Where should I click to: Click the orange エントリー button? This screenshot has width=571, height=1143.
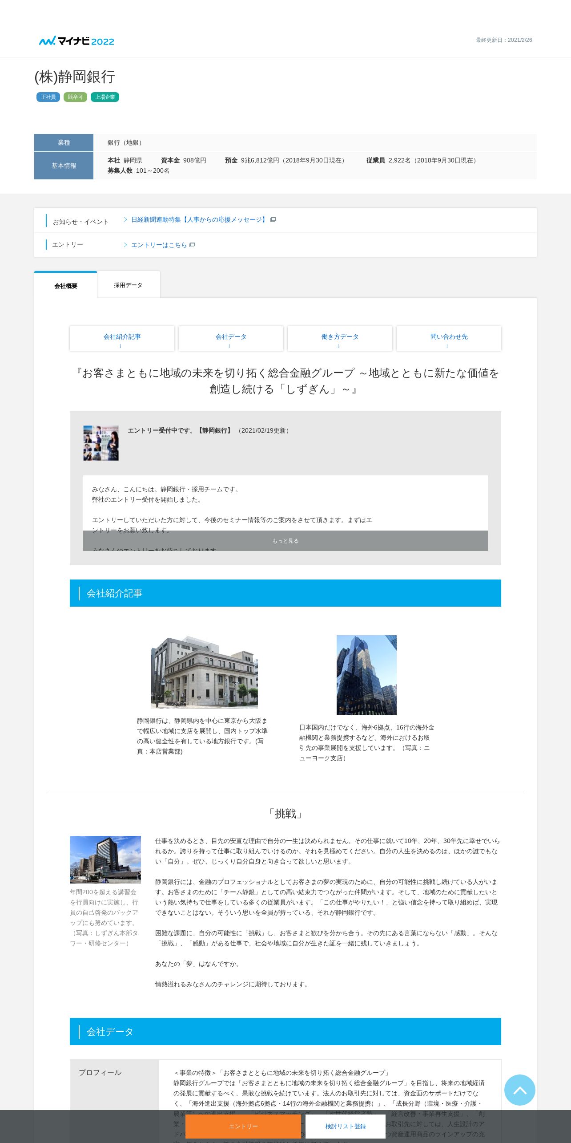(x=243, y=1127)
